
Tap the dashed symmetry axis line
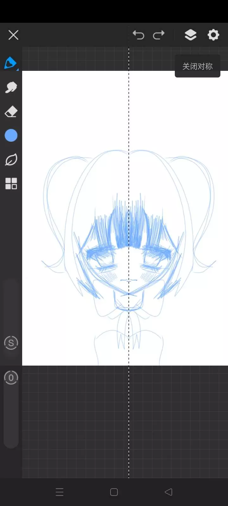pyautogui.click(x=129, y=262)
